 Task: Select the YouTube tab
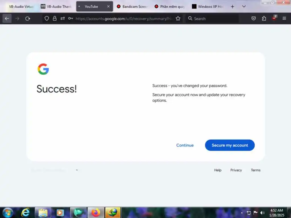(91, 7)
